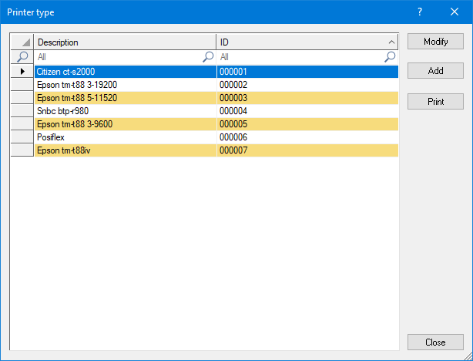Select the Snbc btp-r980 printer row
The width and height of the screenshot is (473, 361).
pyautogui.click(x=125, y=110)
